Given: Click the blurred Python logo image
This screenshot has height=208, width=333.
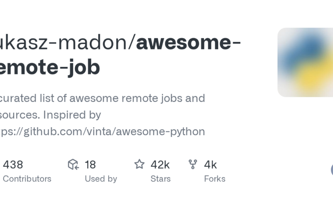Looking at the screenshot, I should coord(305,62).
